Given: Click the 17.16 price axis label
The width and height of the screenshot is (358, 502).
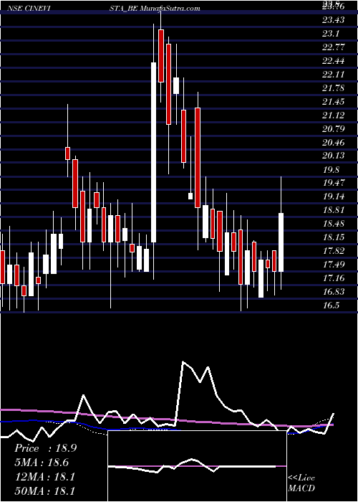Looking at the screenshot, I should (334, 278).
